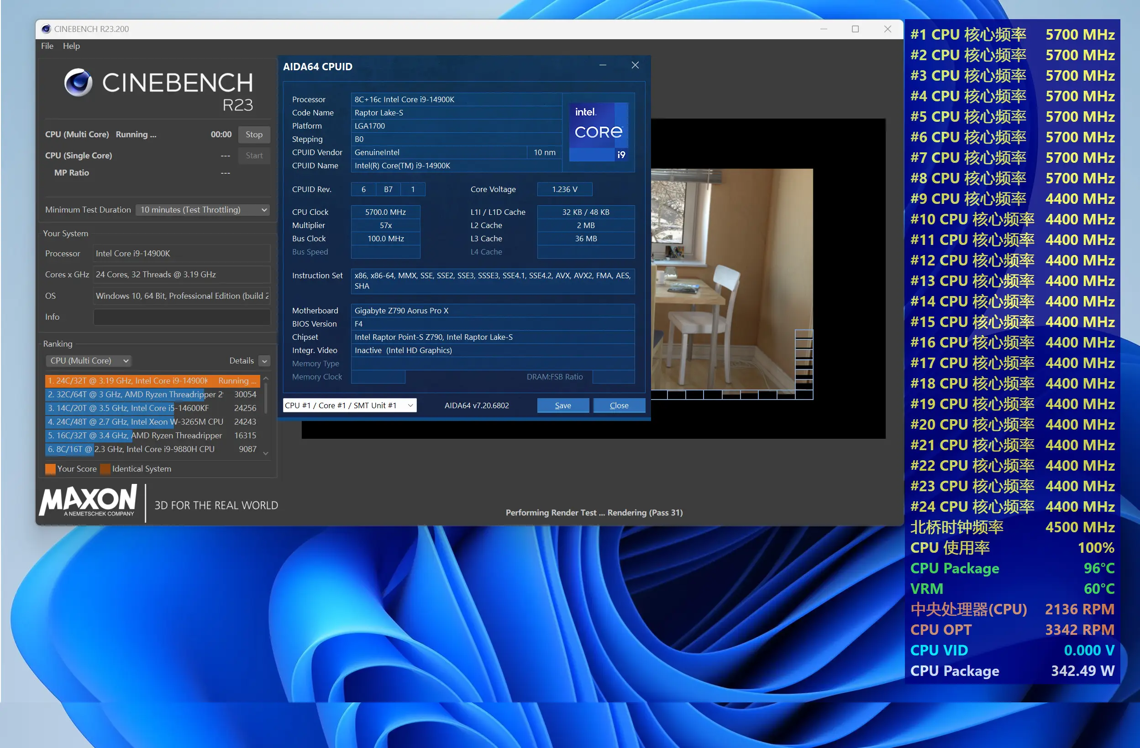Click the #9 CPU 4400 MHz overlay entry

[1012, 198]
